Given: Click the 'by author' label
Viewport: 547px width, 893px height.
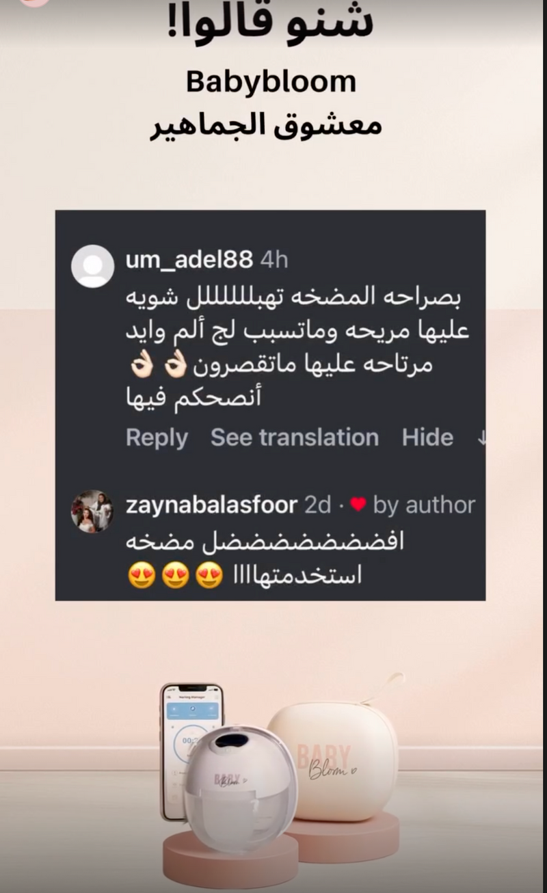Looking at the screenshot, I should click(424, 505).
